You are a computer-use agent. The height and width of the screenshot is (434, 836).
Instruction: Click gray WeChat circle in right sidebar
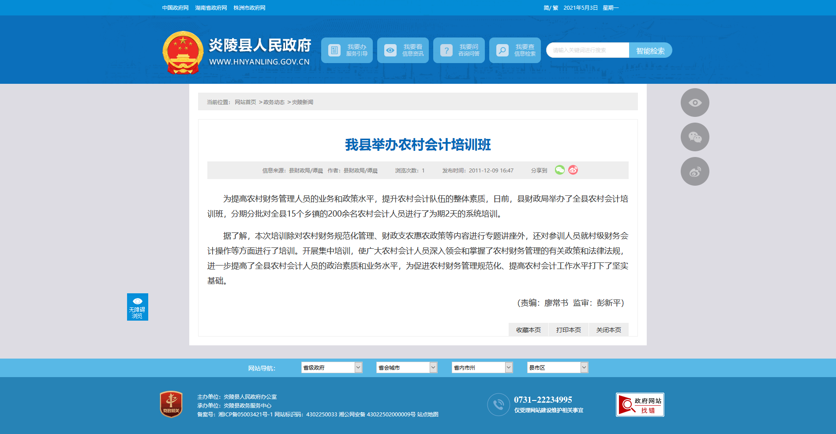(x=694, y=137)
